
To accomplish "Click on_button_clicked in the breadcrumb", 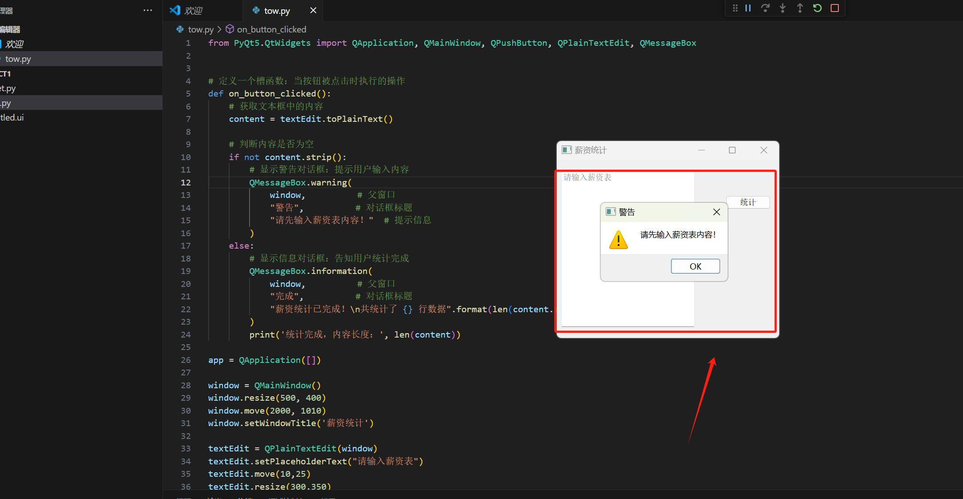I will 271,29.
